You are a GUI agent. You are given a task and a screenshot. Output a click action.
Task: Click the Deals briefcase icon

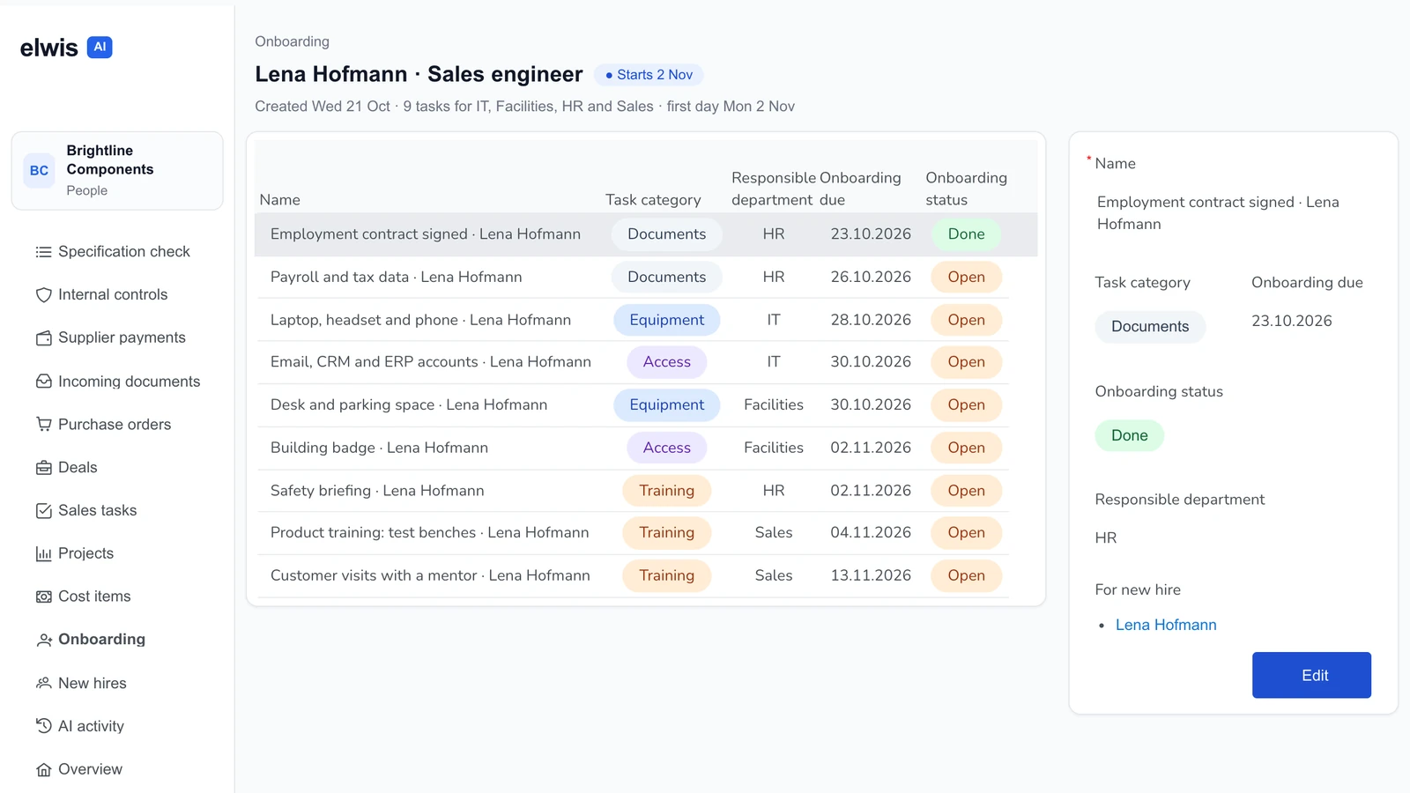coord(43,468)
